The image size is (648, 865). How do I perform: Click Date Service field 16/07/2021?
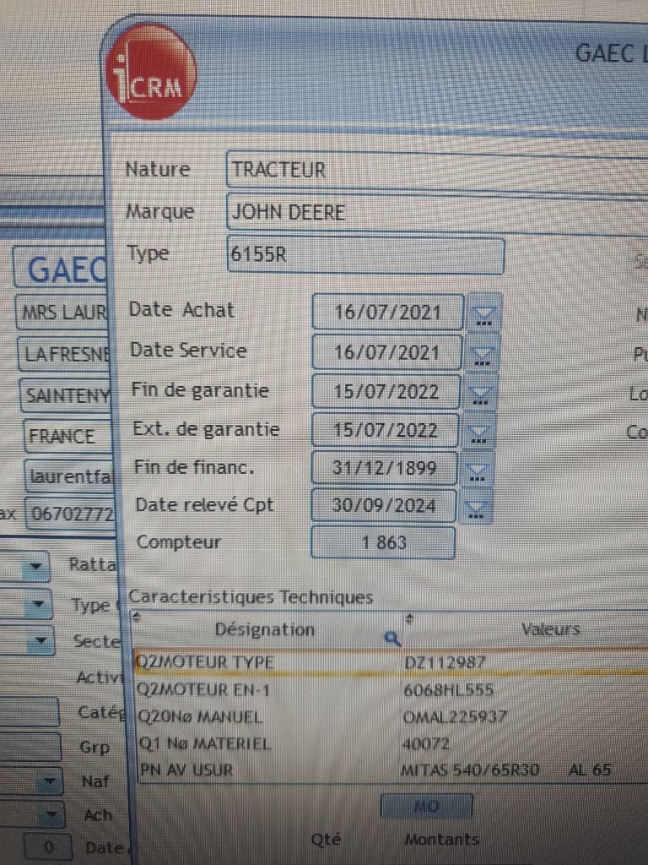pos(386,352)
